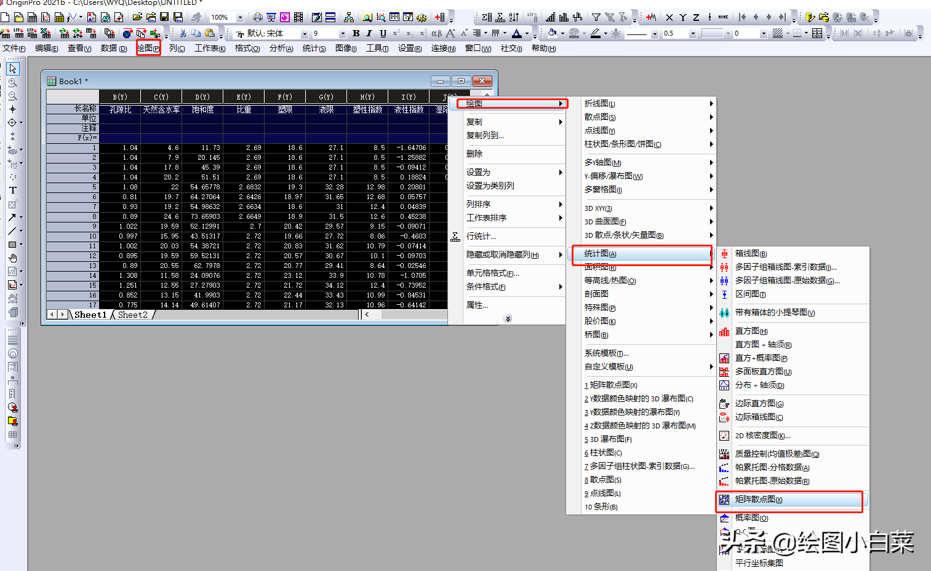Click the Sort worksheet icon

[x=514, y=17]
